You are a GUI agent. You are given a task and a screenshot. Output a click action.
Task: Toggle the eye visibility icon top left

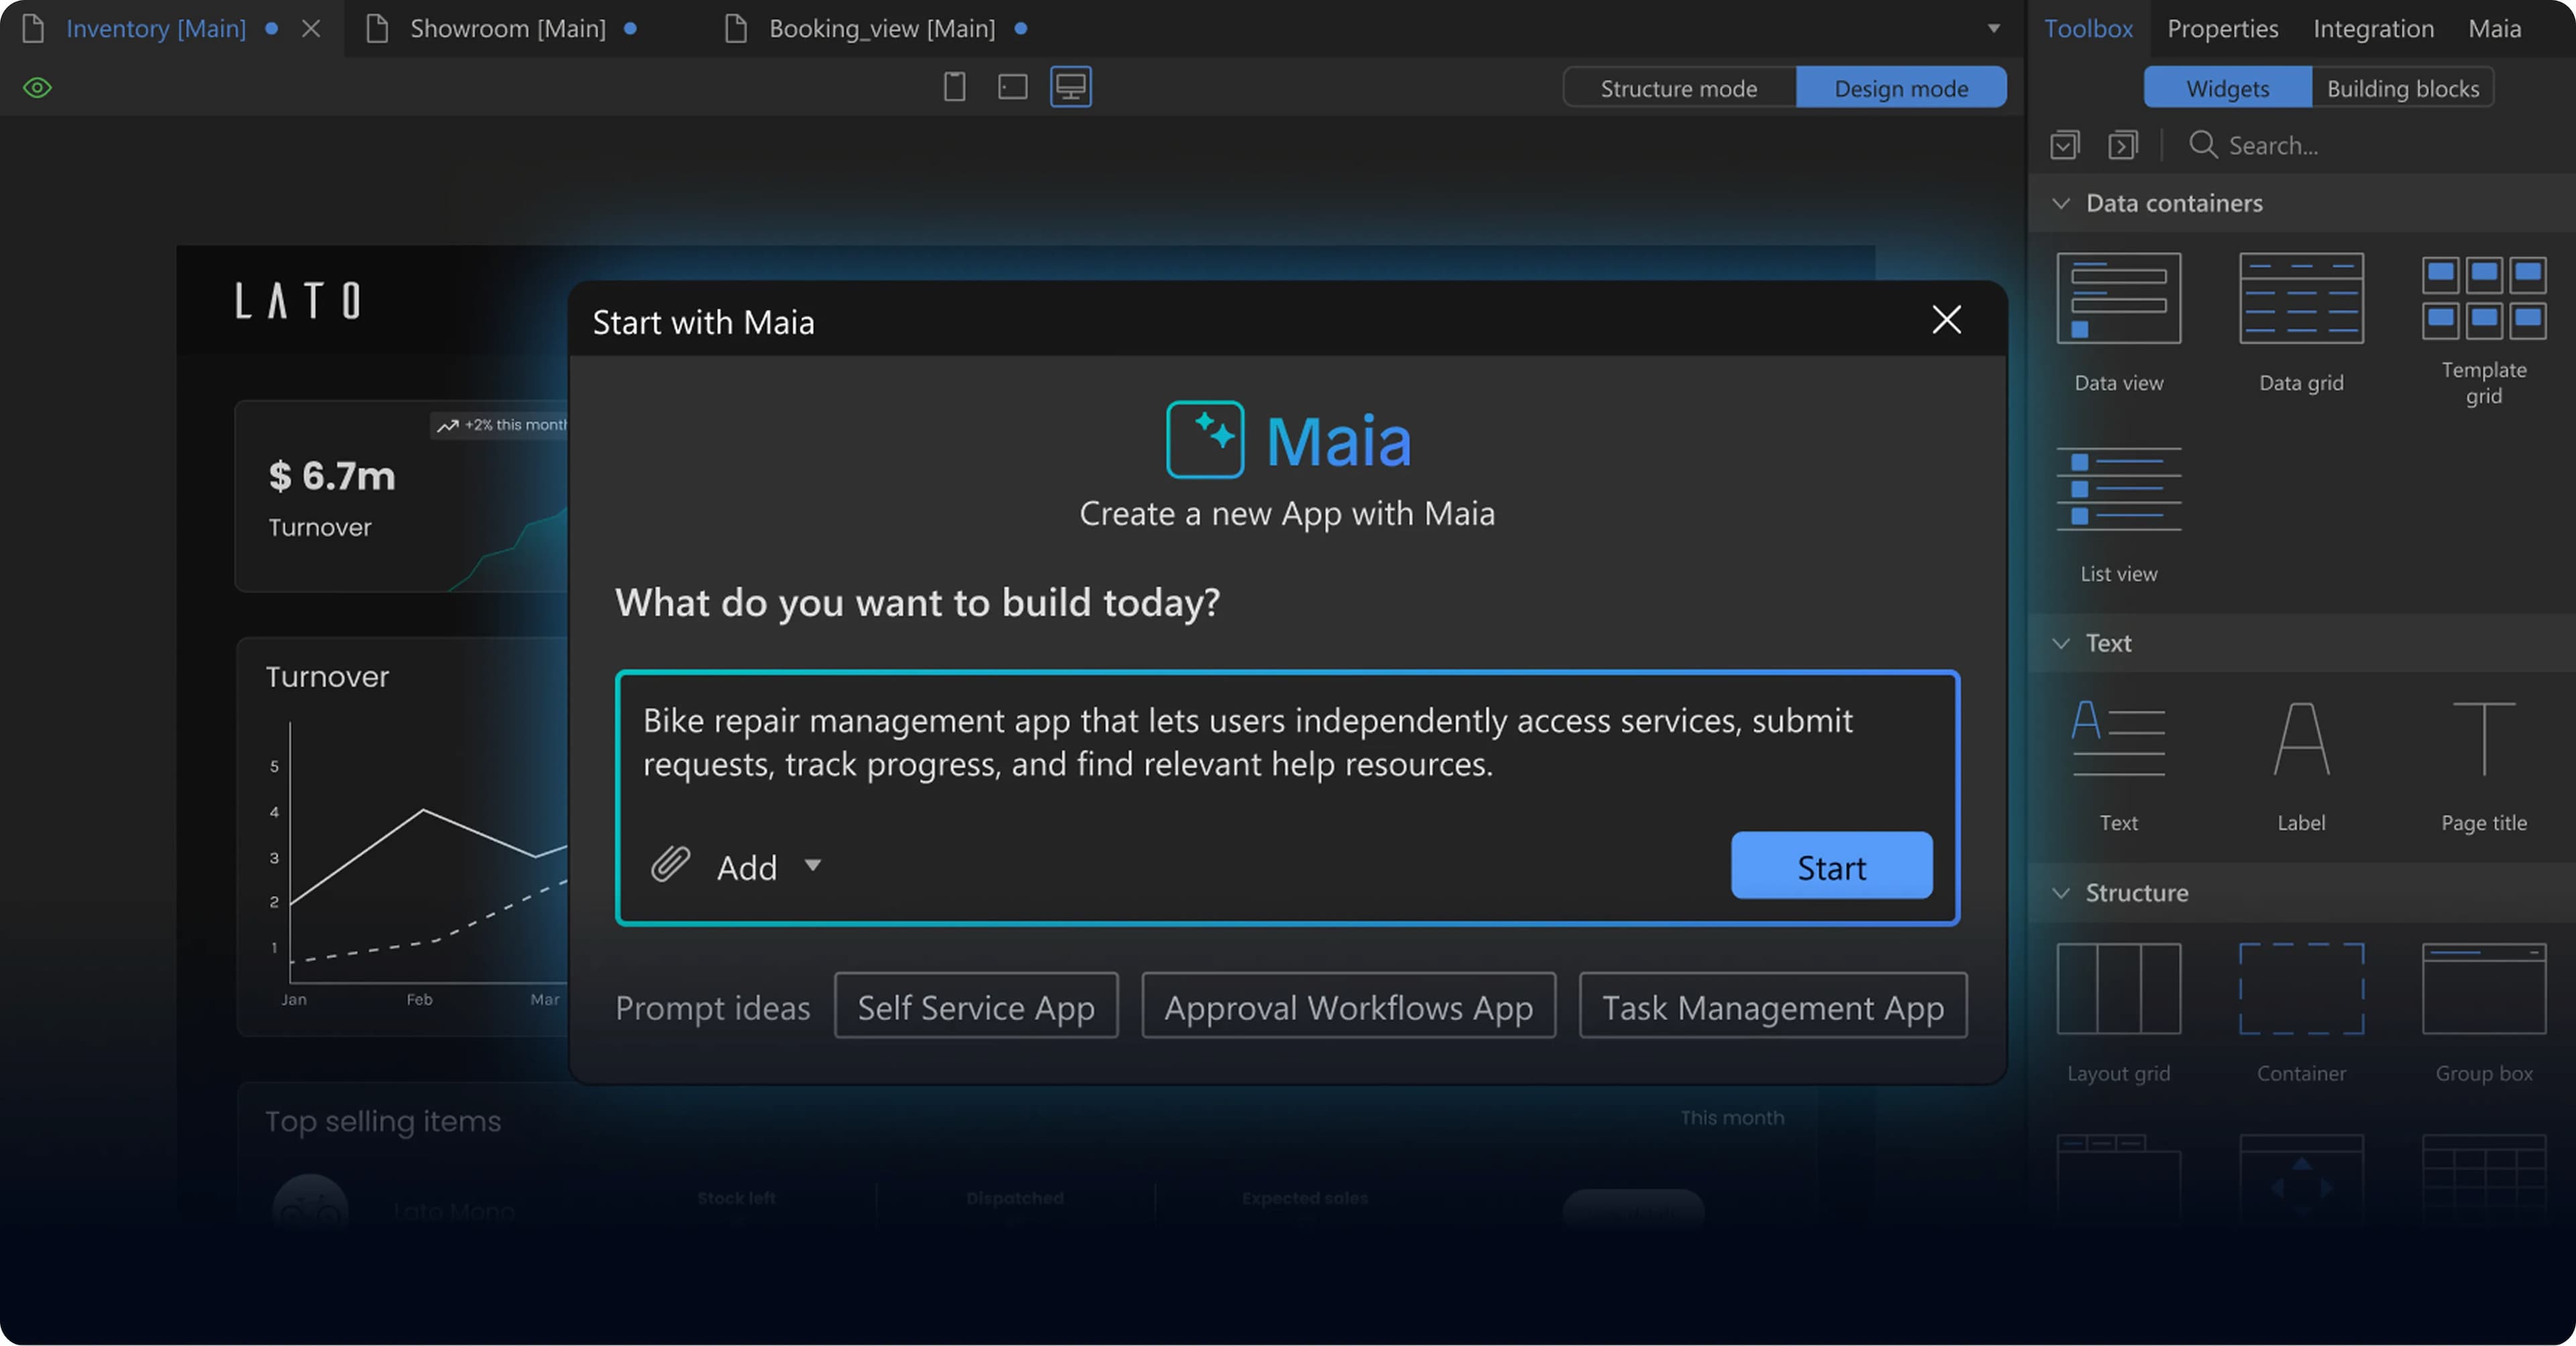pyautogui.click(x=36, y=87)
